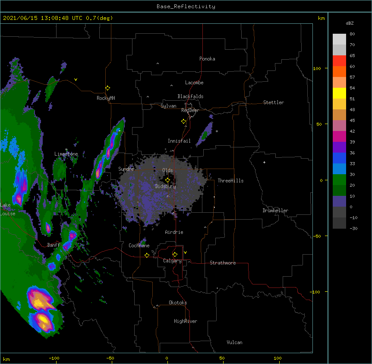Click the asterisk marker east of Innisfail
The image size is (372, 364).
(x=217, y=131)
